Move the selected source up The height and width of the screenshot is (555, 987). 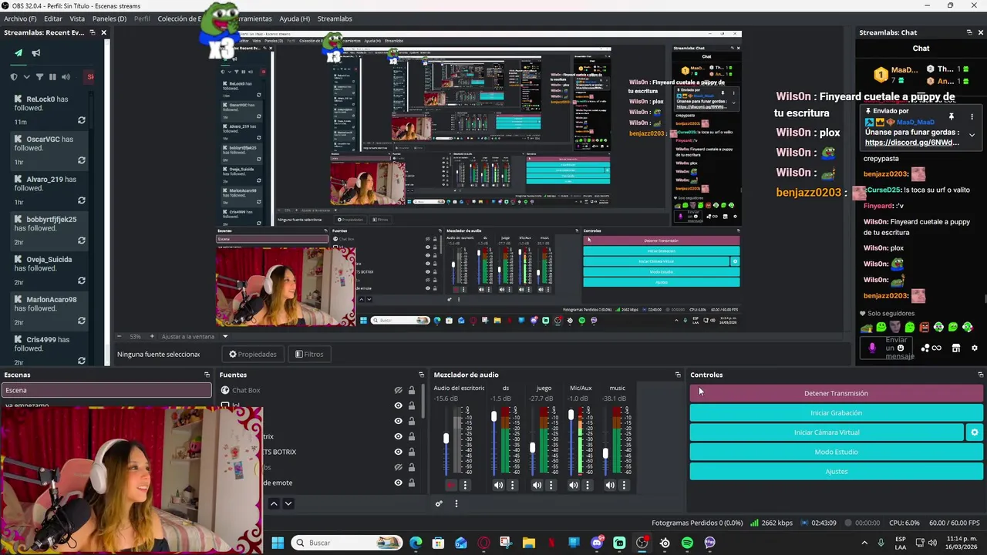pyautogui.click(x=274, y=503)
